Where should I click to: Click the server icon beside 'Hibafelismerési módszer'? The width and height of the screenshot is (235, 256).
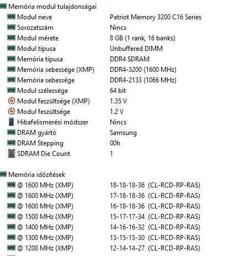coord(11,122)
